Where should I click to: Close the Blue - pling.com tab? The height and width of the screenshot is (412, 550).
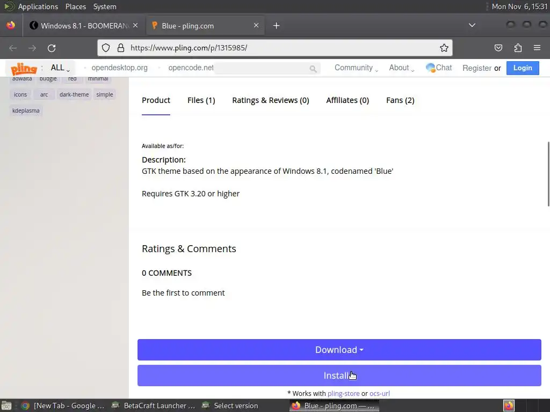[256, 25]
